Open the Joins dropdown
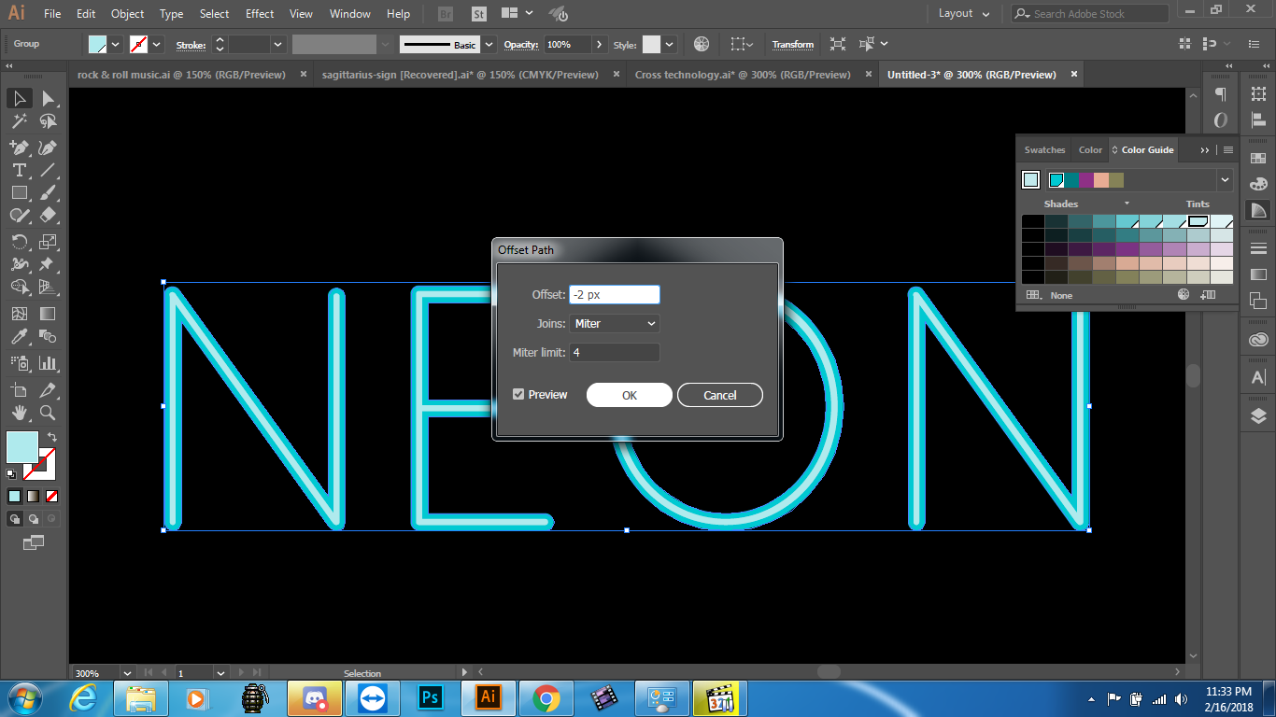This screenshot has width=1276, height=717. click(614, 324)
